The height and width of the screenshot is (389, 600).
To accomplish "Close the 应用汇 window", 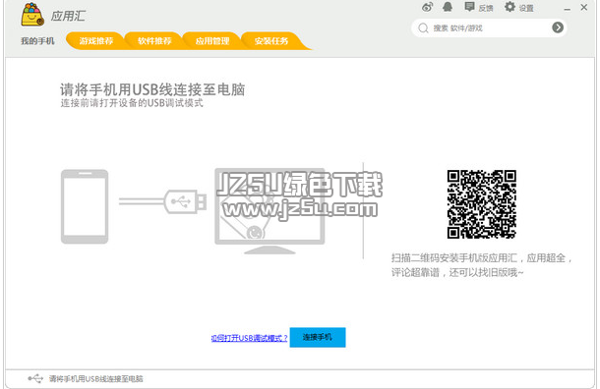I will 584,7.
